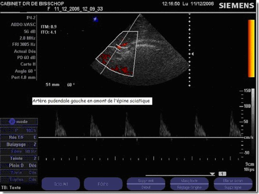Click the dotted depth scale ruler
This screenshot has width=259, height=194.
(x=189, y=50)
